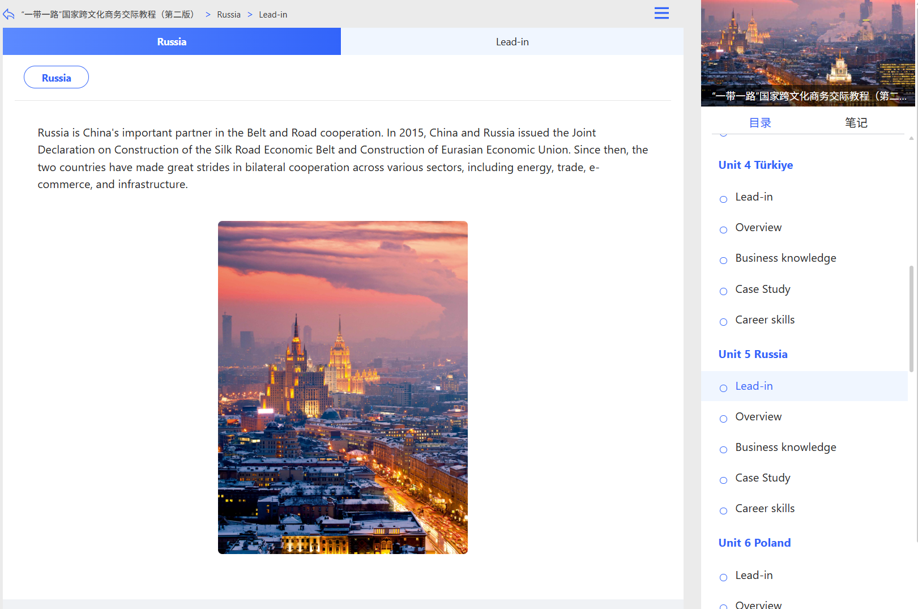Collapse the Unit 5 Russia section
The image size is (918, 609).
[753, 354]
